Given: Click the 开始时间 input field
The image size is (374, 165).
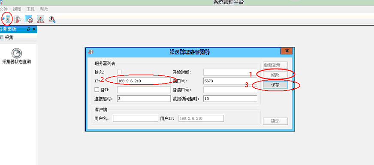Looking at the screenshot, I should 230,72.
